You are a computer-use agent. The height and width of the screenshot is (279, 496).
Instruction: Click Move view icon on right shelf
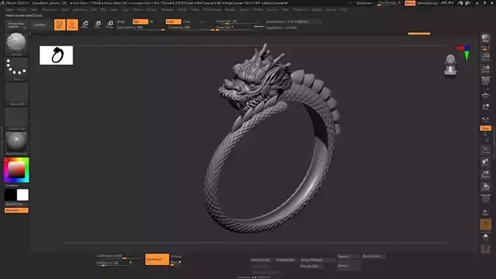(485, 162)
